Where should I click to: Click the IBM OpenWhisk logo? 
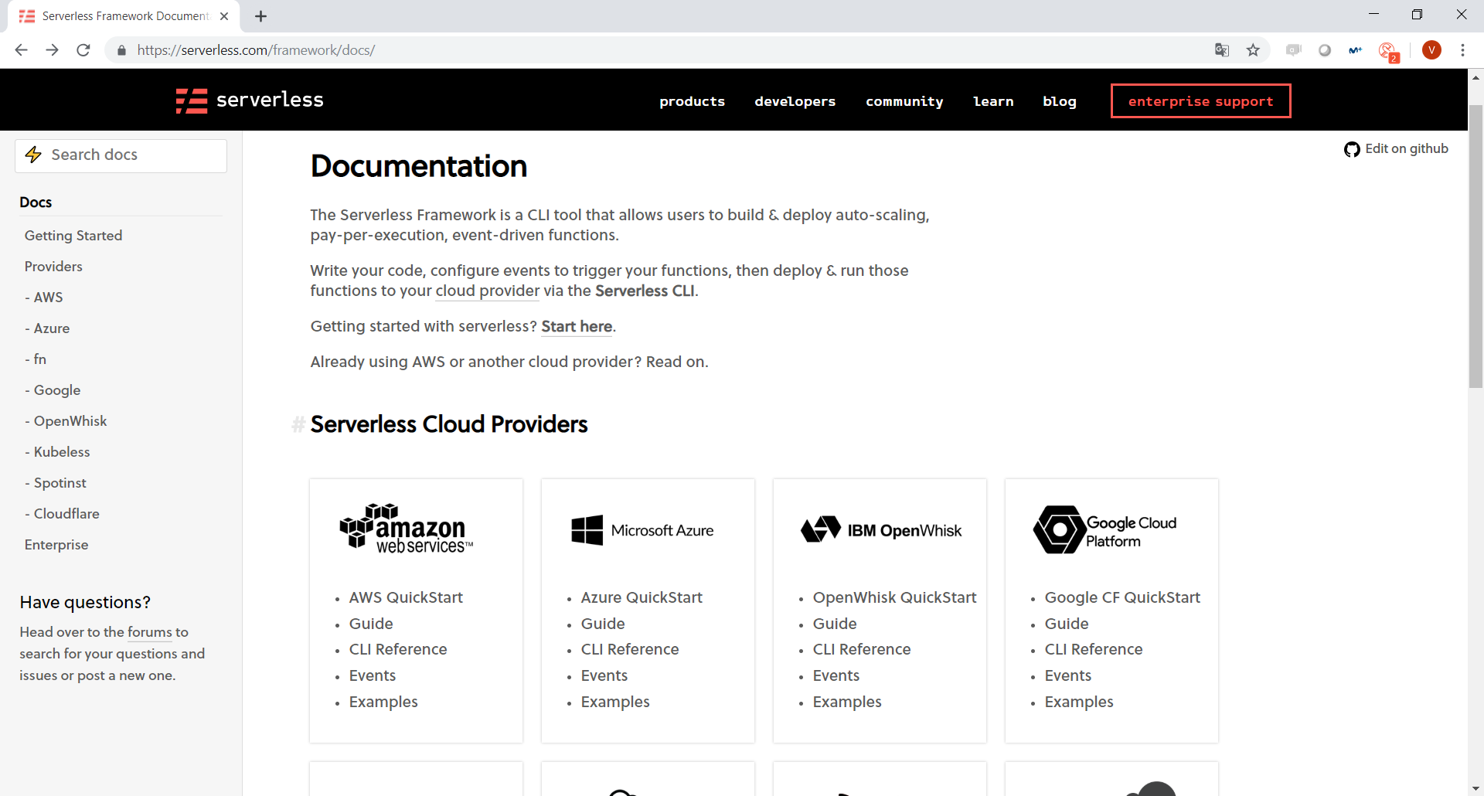(881, 530)
